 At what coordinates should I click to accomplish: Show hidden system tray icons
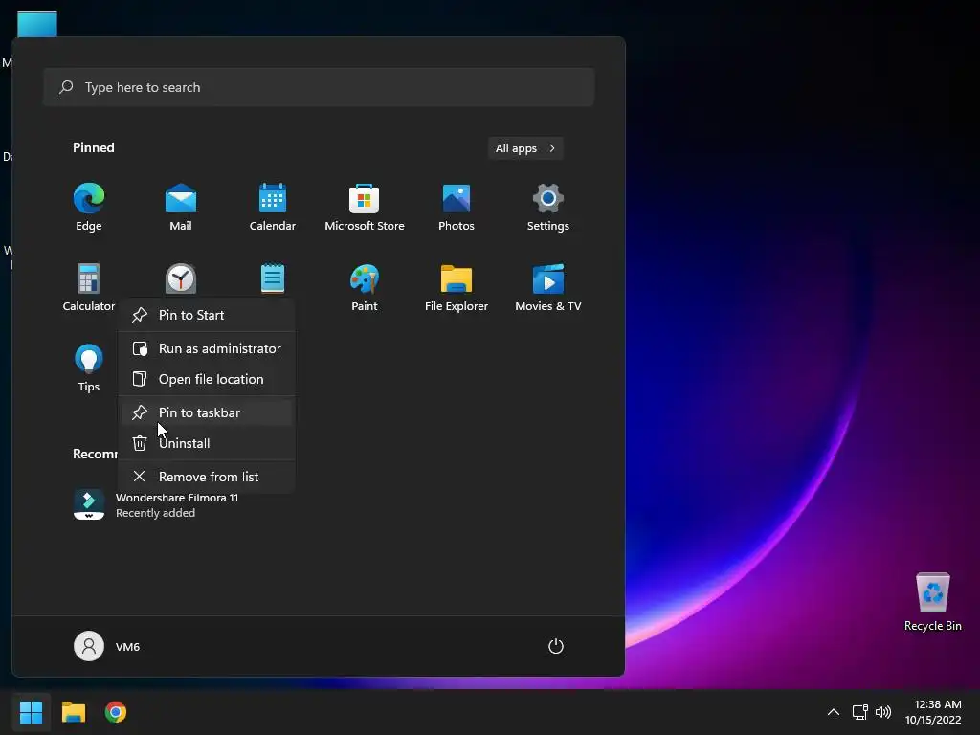click(x=834, y=712)
